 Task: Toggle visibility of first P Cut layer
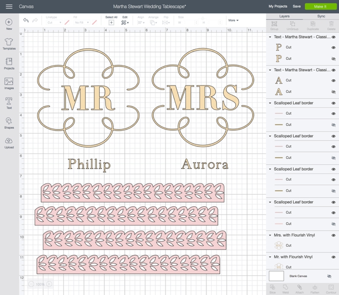click(x=333, y=48)
